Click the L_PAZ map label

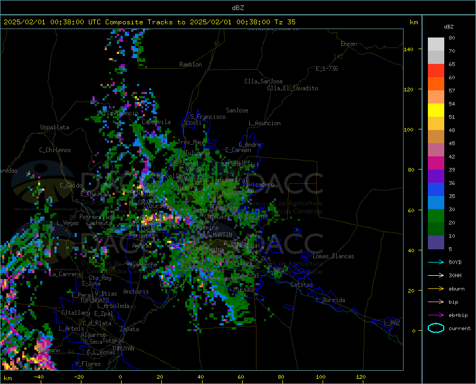click(392, 323)
